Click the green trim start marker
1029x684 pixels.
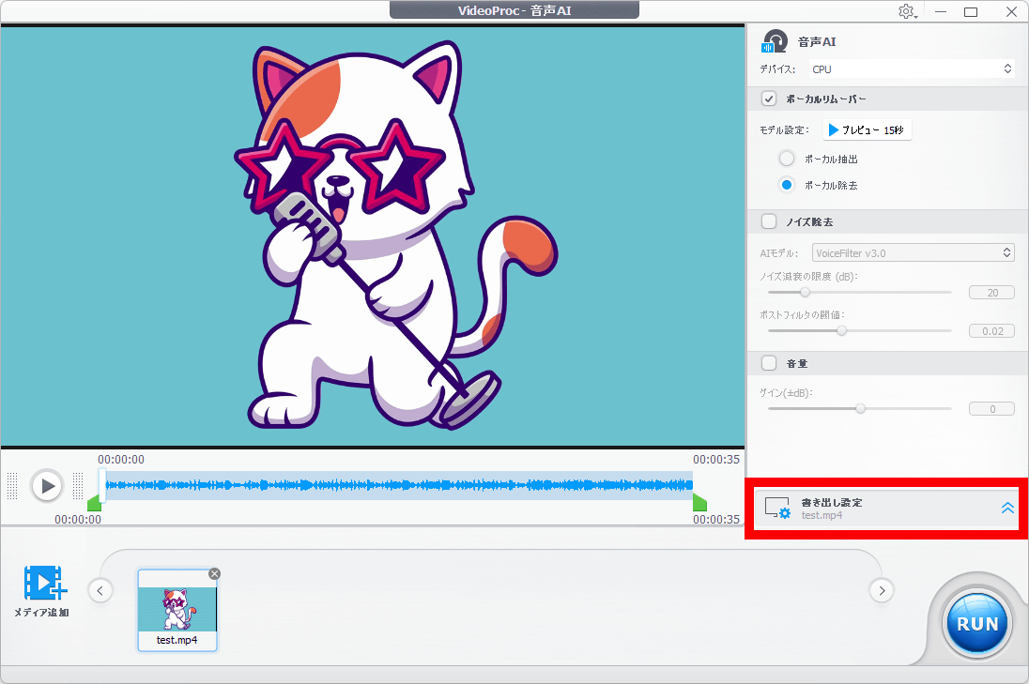(94, 504)
